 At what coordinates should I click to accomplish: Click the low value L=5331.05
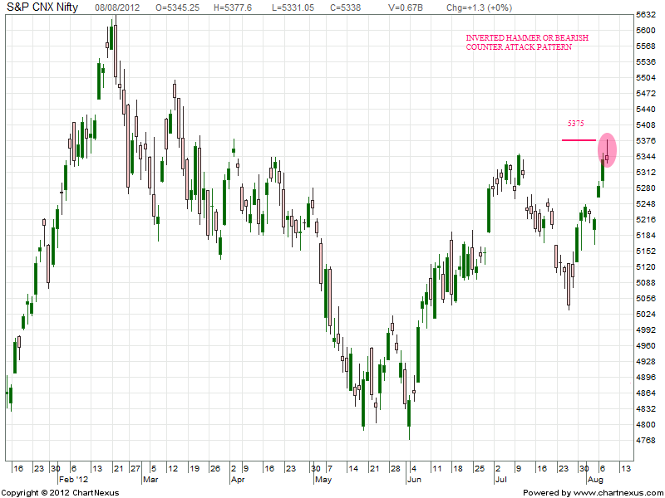[x=293, y=7]
